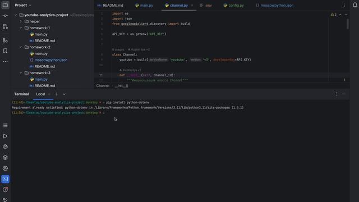The image size is (359, 202).
Task: Select the Local terminal tab
Action: click(40, 94)
